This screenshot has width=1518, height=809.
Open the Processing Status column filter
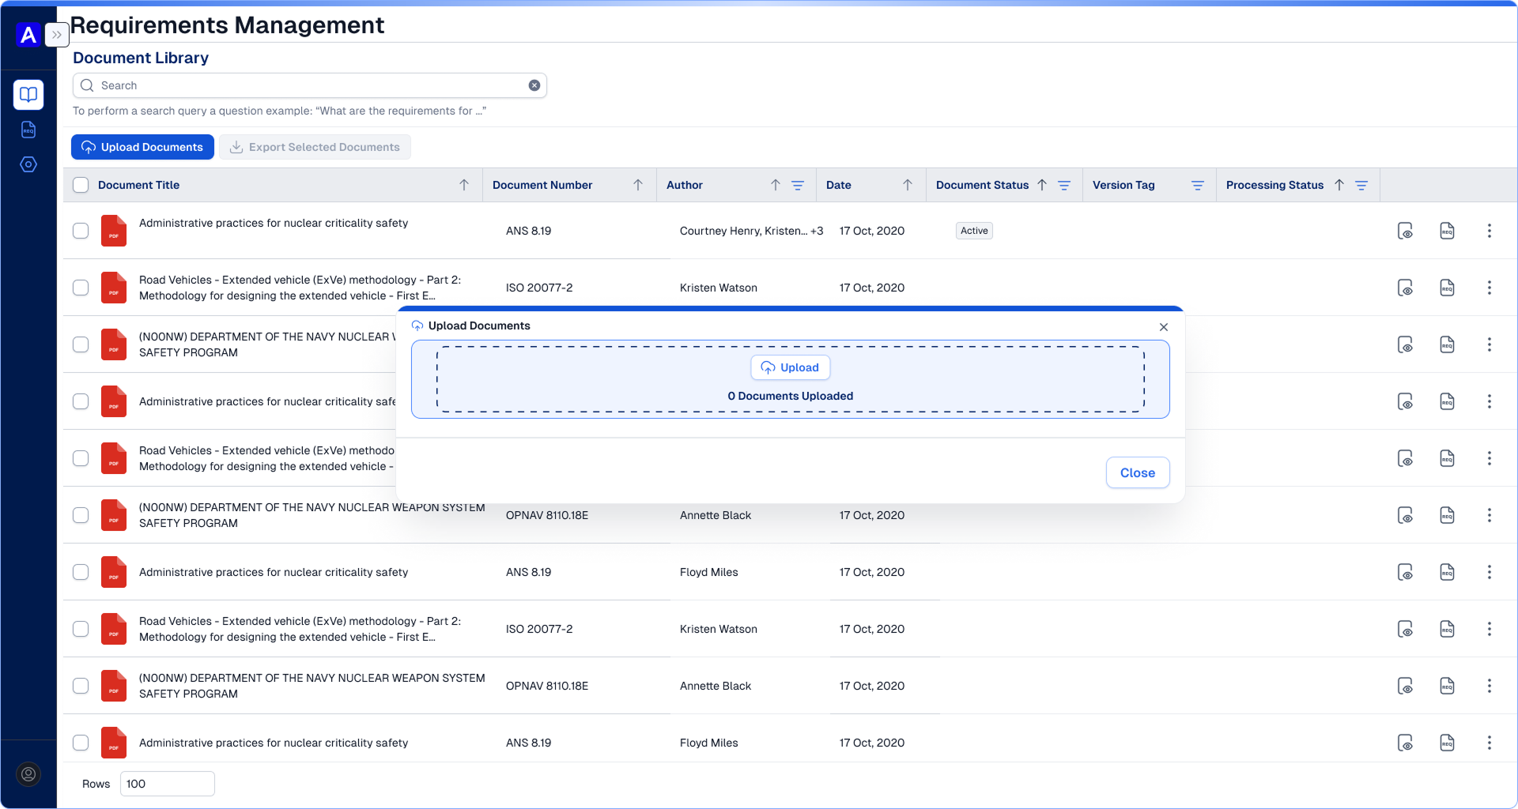(x=1361, y=185)
